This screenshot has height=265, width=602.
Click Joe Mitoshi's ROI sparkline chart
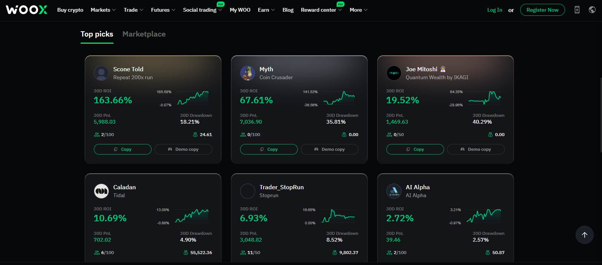pos(485,98)
